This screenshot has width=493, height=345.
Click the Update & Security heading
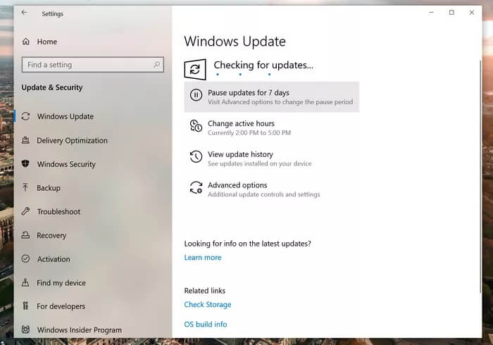[x=52, y=87]
